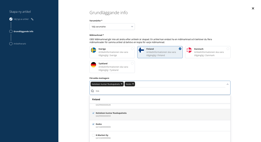Choose the Tyskland target market card
Image resolution: width=261 pixels, height=142 pixels.
point(112,67)
